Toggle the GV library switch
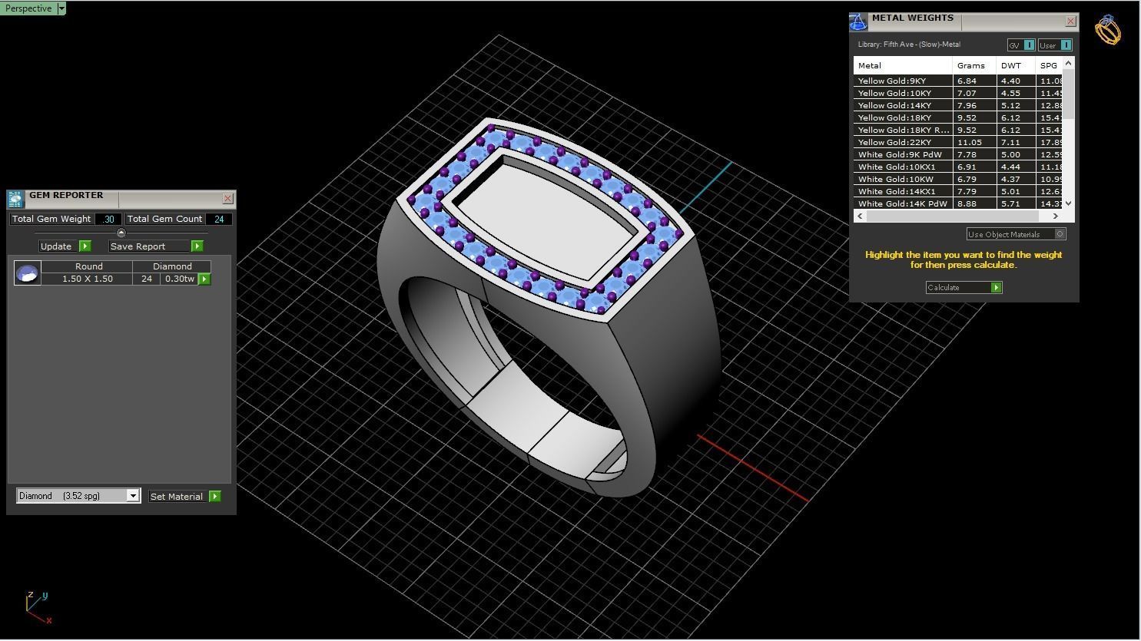 (1021, 45)
